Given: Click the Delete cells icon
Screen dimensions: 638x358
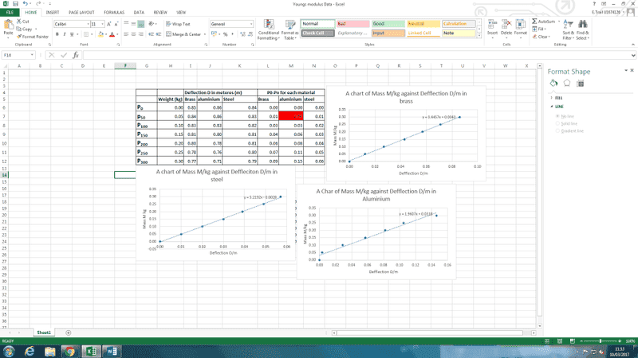Looking at the screenshot, I should coord(506,28).
